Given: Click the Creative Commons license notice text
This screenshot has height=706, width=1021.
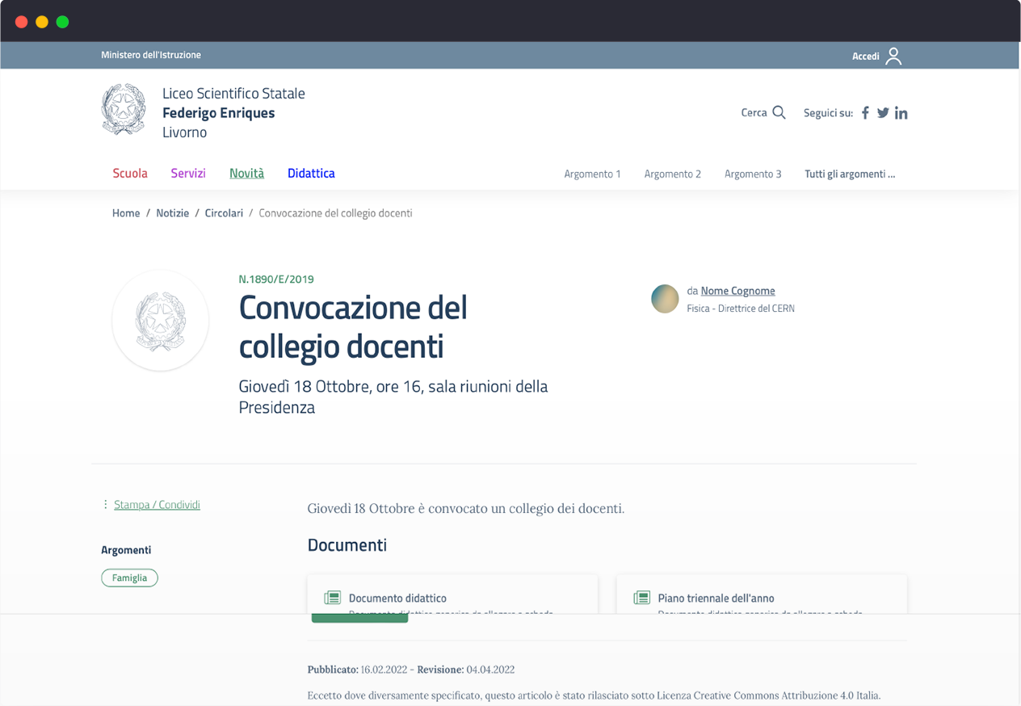Looking at the screenshot, I should pyautogui.click(x=595, y=695).
